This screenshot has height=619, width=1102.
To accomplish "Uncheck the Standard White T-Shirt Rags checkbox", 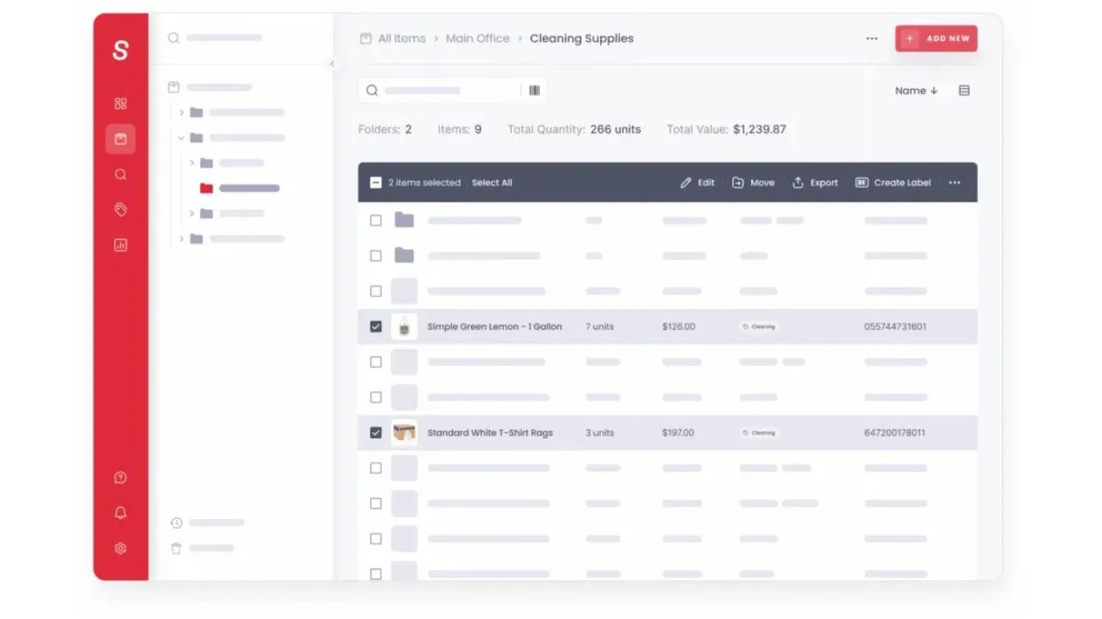I will 376,433.
